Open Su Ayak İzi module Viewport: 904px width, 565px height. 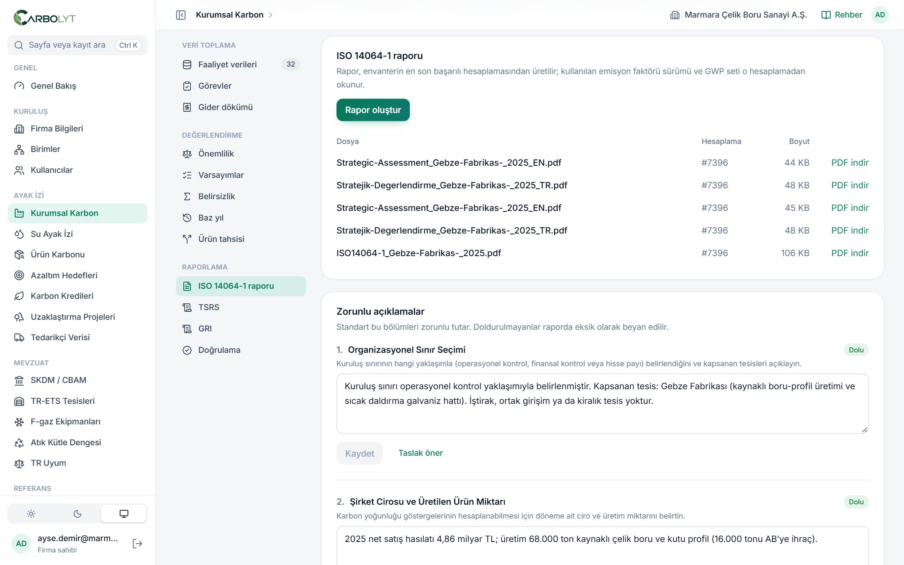(x=77, y=234)
